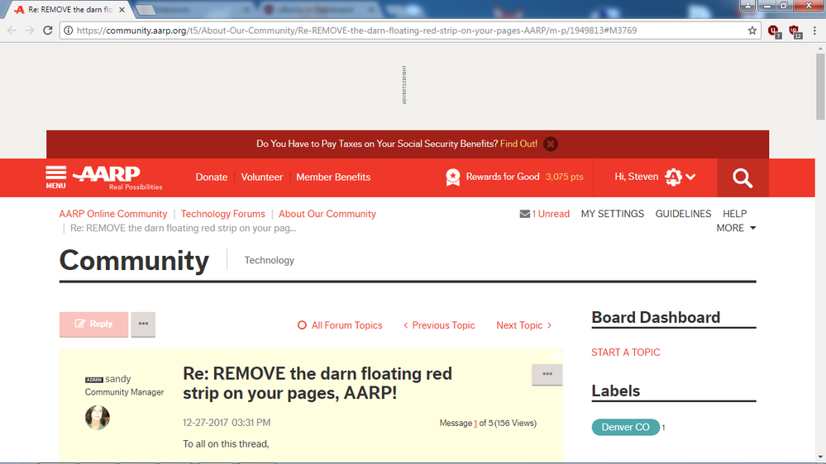Click the unread messages envelope icon
The height and width of the screenshot is (464, 826).
[525, 214]
